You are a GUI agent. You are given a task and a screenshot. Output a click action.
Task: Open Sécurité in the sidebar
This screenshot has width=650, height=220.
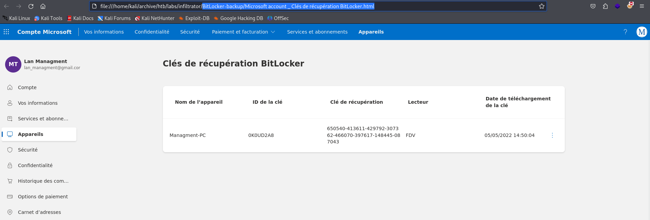pos(39,150)
